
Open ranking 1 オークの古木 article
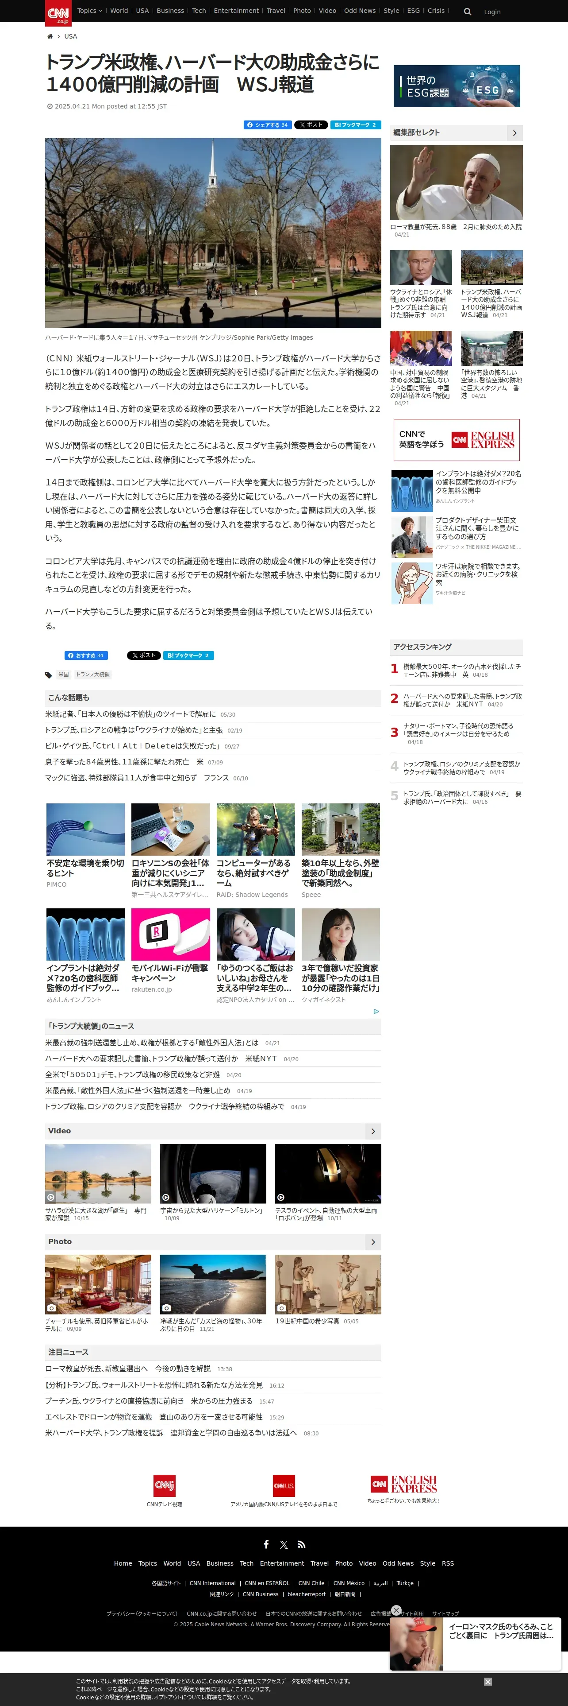(x=461, y=670)
